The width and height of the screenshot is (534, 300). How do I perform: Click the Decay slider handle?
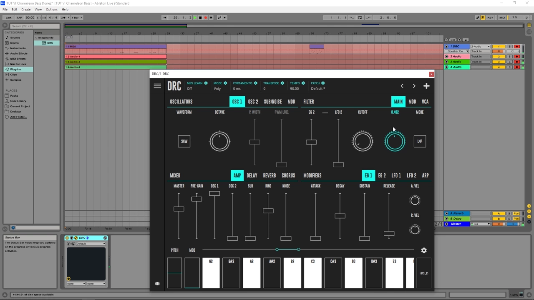click(340, 216)
